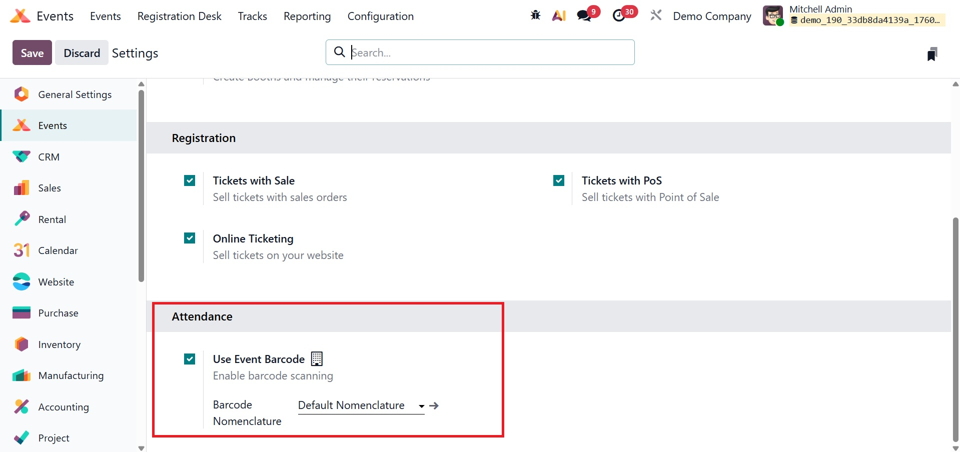Open the AI assistant icon

pyautogui.click(x=559, y=15)
